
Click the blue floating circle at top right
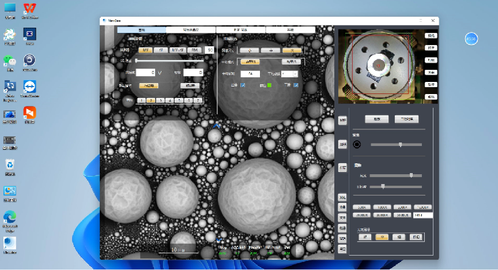[471, 39]
